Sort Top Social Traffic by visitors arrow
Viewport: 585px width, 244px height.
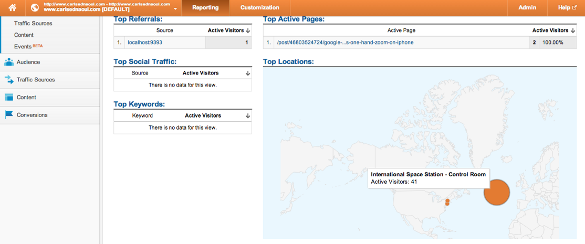pos(248,73)
